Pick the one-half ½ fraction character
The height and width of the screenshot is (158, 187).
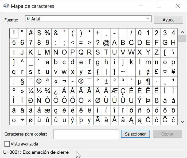pyautogui.click(x=39, y=91)
